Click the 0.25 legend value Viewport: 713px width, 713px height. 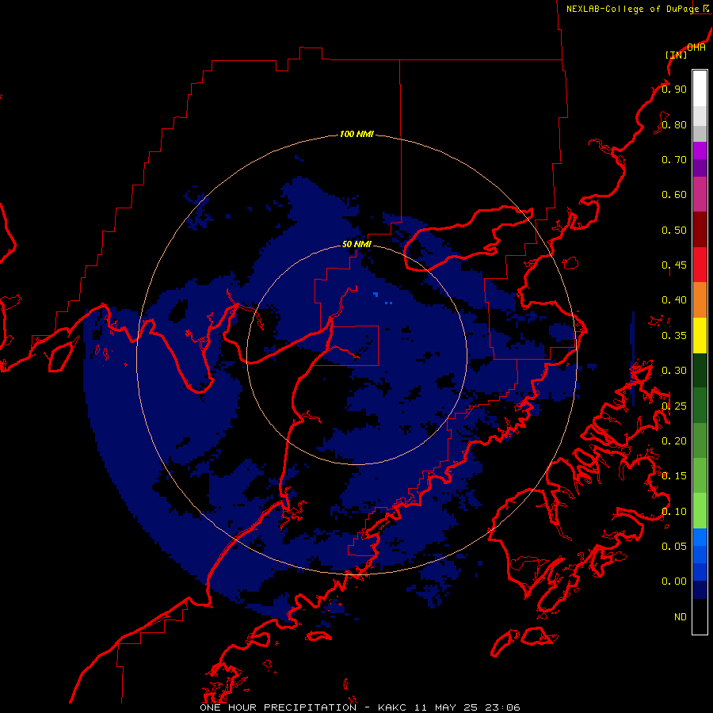[674, 406]
